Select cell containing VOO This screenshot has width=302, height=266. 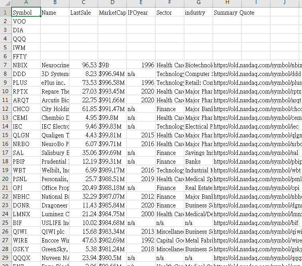[x=26, y=21]
